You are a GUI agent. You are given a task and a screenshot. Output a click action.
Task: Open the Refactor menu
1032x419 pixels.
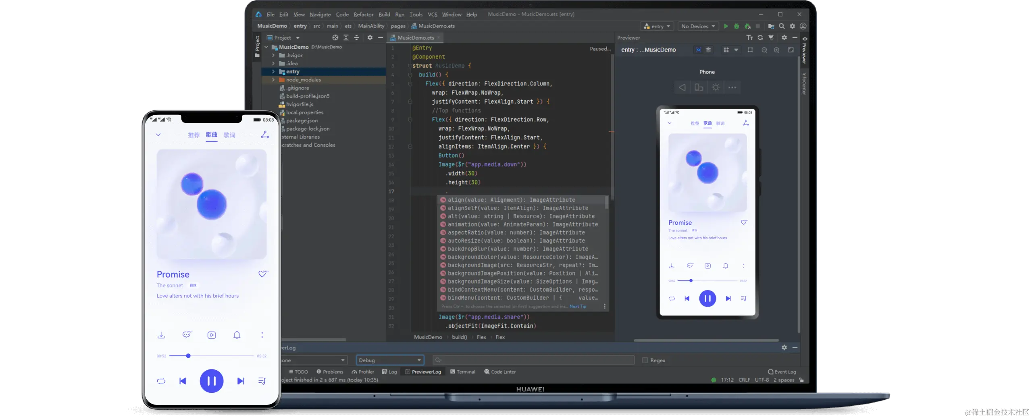[363, 15]
